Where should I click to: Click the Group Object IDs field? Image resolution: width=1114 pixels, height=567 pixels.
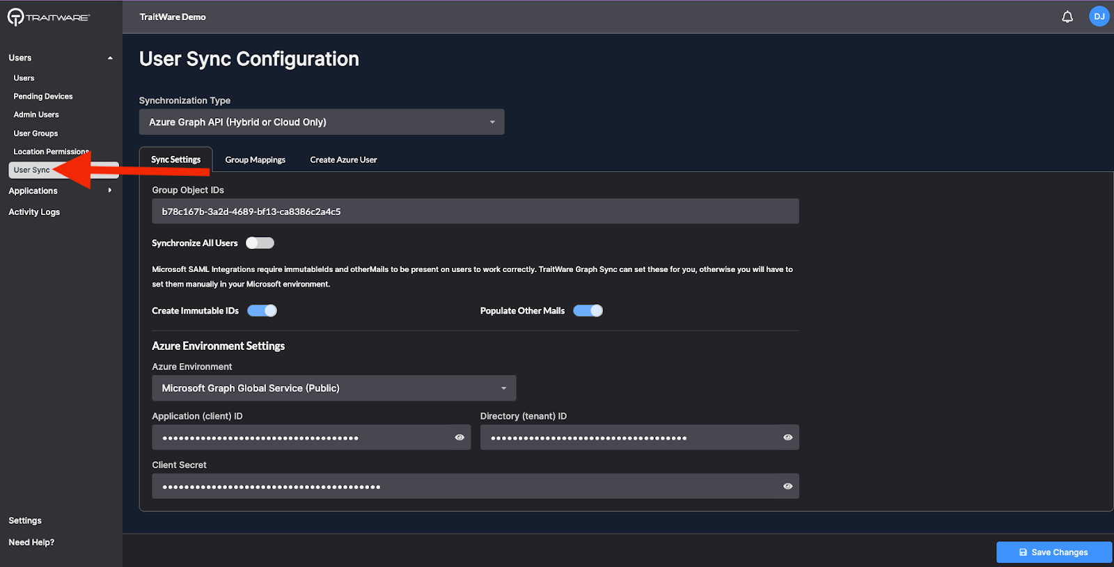tap(476, 211)
